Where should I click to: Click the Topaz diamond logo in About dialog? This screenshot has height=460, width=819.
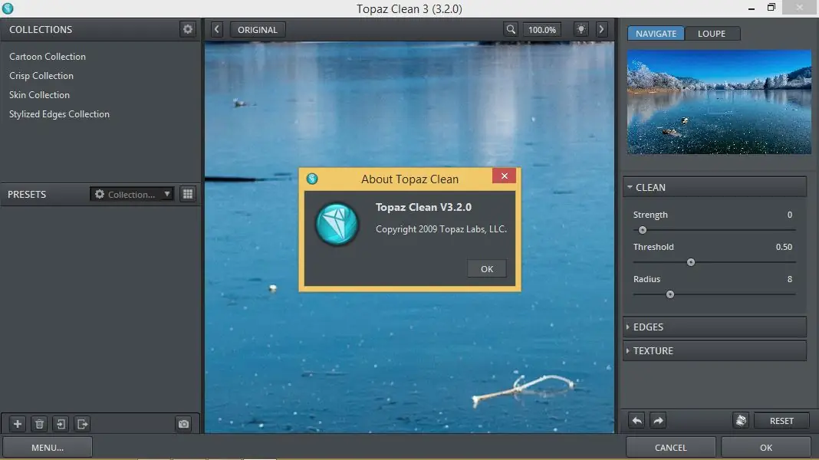(337, 224)
